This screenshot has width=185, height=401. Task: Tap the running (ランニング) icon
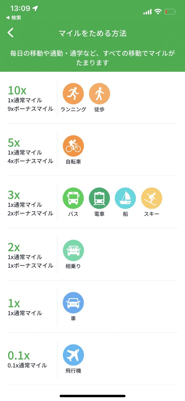(73, 94)
